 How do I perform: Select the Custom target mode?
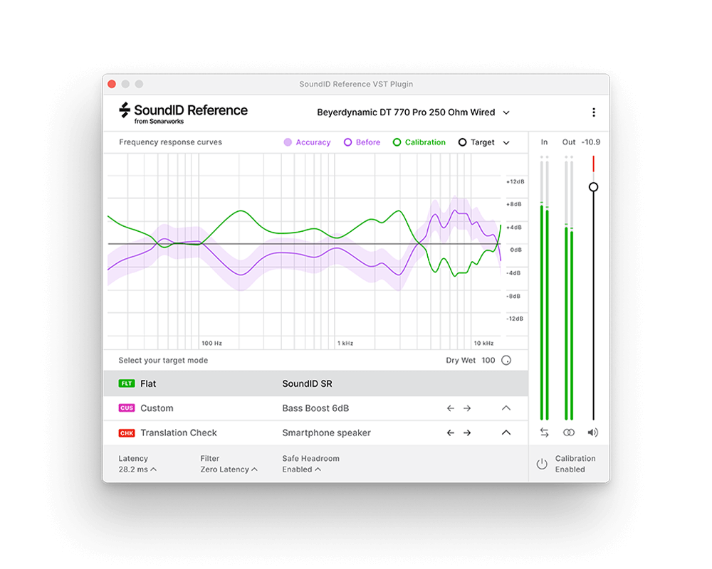coord(315,408)
